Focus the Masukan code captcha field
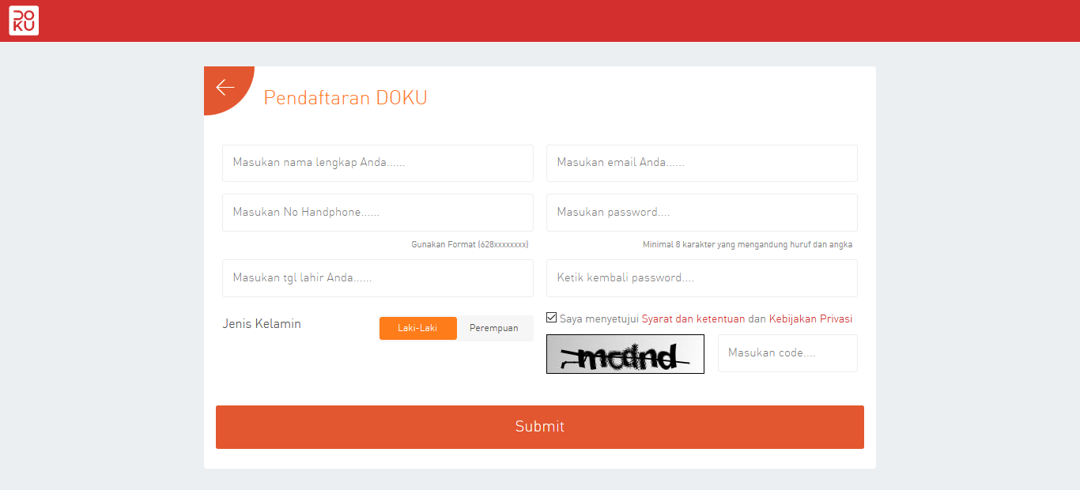The image size is (1080, 490). (787, 353)
